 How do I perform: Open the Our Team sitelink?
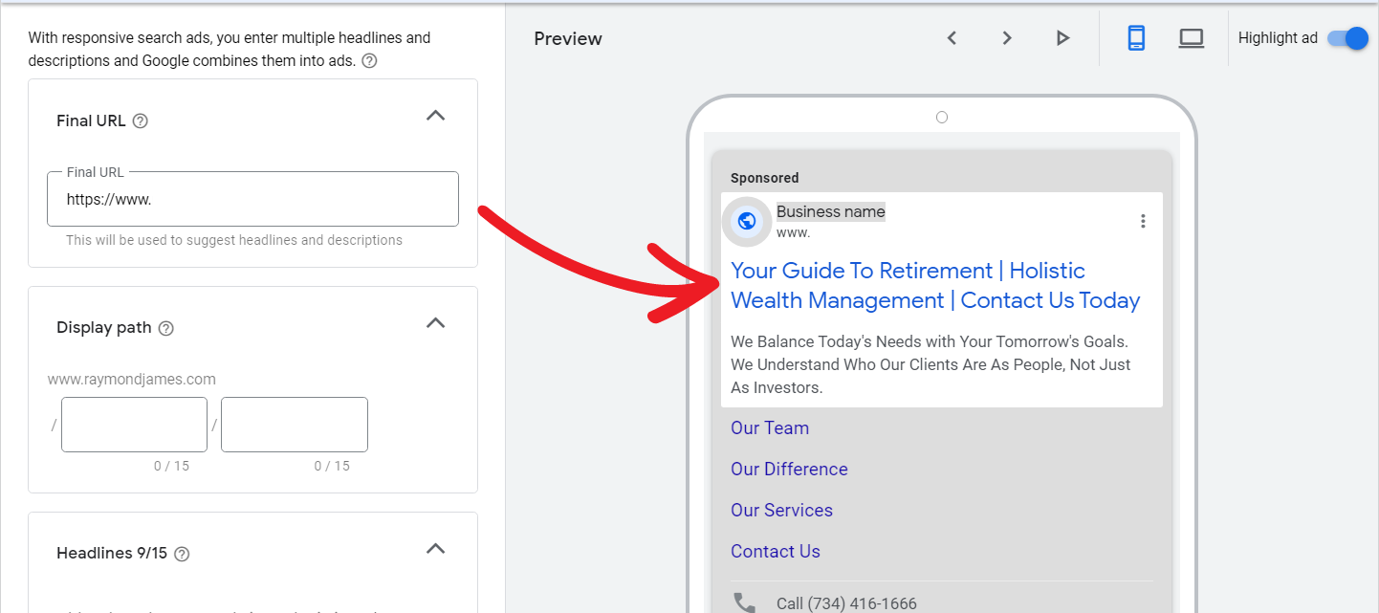770,428
